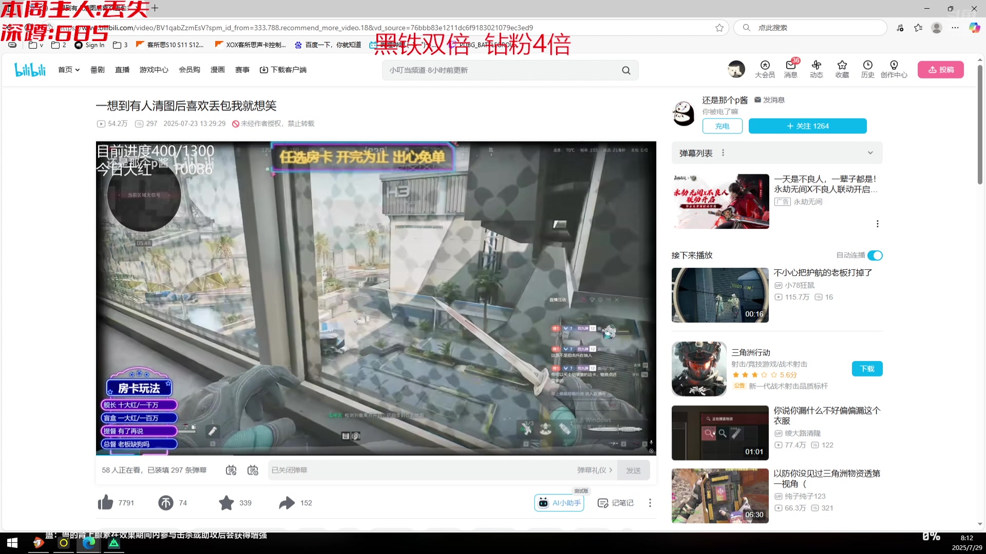This screenshot has width=986, height=554.
Task: Click the user avatar in header
Action: pyautogui.click(x=736, y=69)
